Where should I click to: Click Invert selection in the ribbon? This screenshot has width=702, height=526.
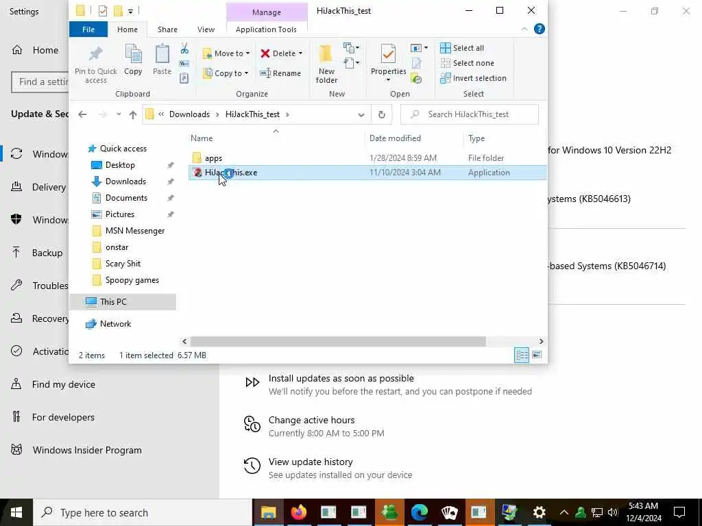473,78
